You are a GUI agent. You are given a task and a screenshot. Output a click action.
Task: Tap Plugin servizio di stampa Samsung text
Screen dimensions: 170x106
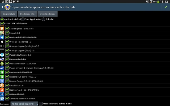pos(32,68)
